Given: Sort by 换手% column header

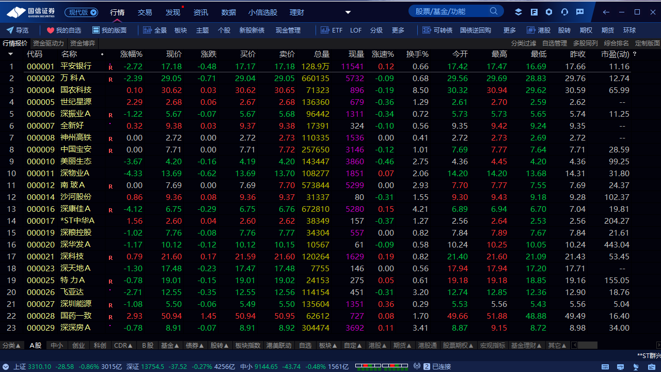Looking at the screenshot, I should click(417, 54).
